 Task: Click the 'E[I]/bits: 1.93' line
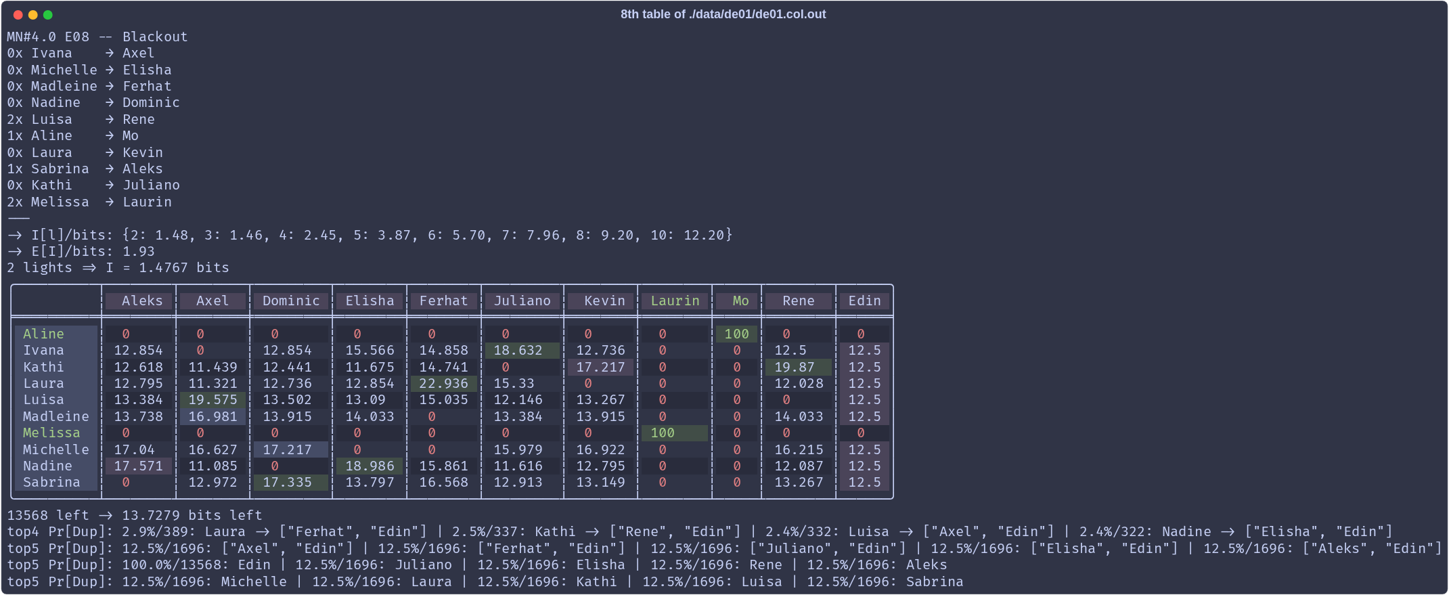coord(81,251)
